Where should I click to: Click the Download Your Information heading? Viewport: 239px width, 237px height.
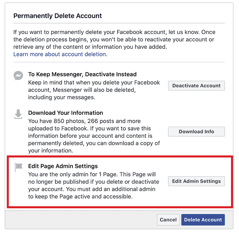point(65,113)
